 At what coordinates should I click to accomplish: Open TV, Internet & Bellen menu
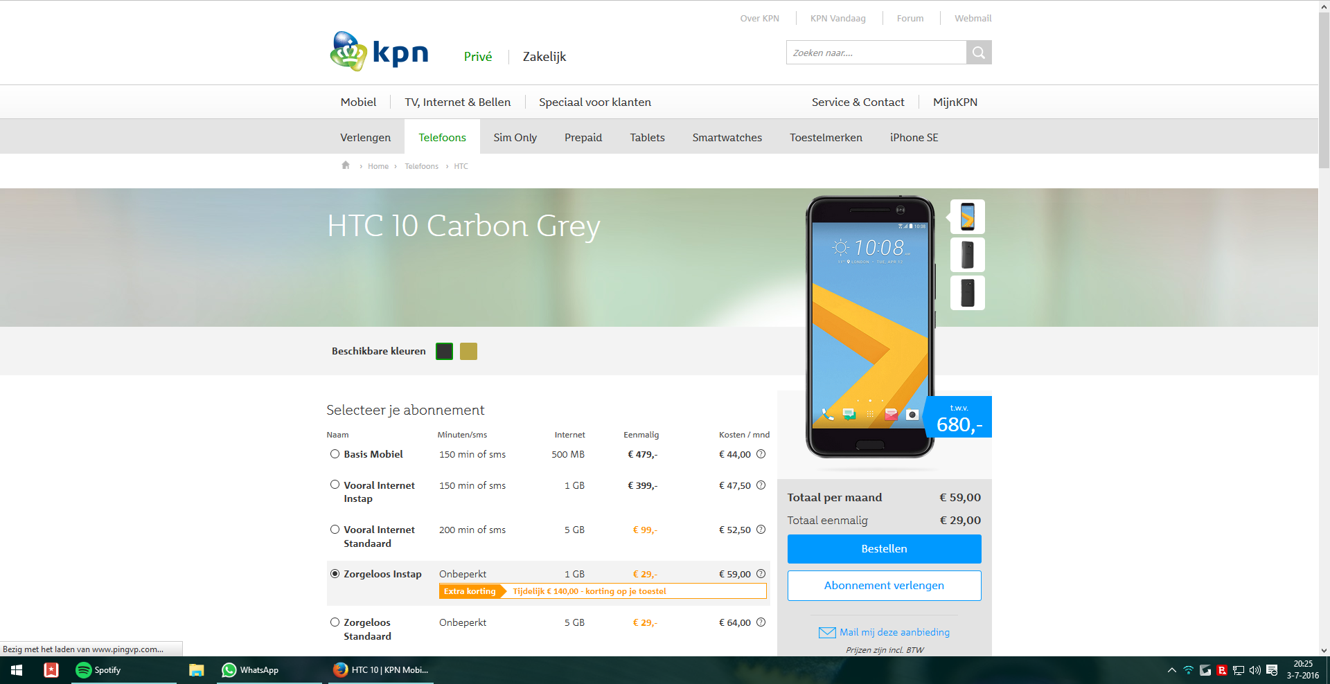click(458, 102)
